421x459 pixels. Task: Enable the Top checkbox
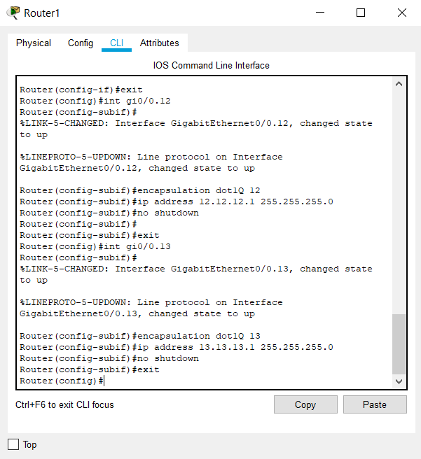tap(13, 444)
